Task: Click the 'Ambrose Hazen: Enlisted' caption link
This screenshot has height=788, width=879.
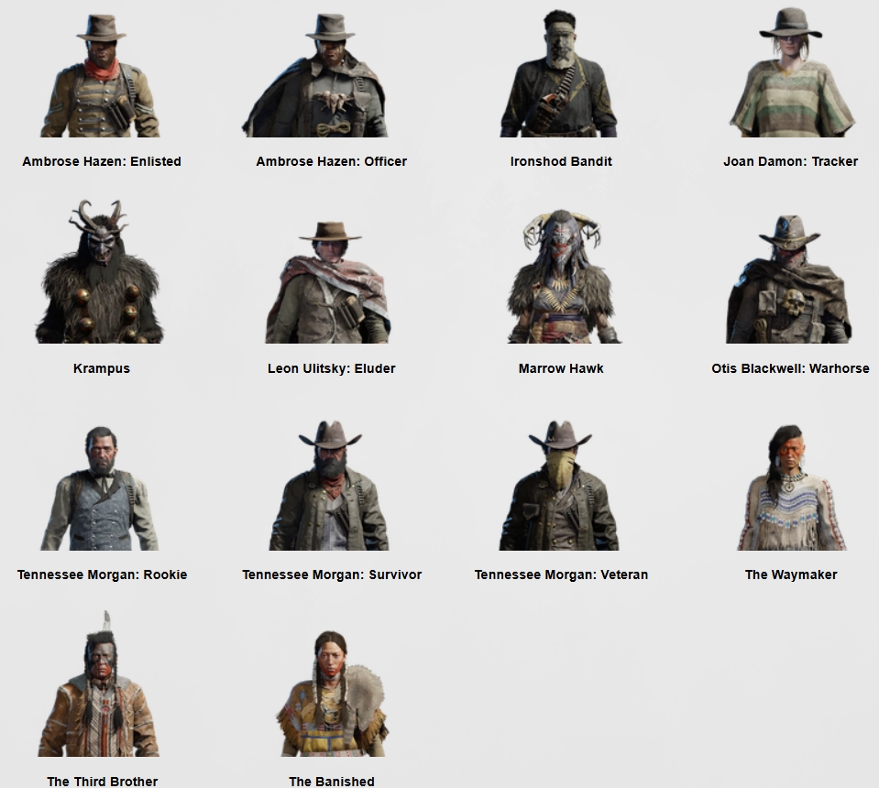Action: pyautogui.click(x=102, y=161)
